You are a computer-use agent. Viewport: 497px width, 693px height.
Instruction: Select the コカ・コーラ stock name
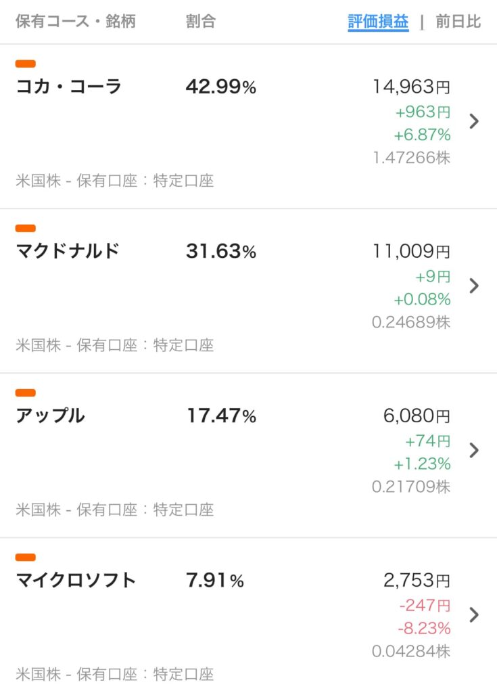68,86
